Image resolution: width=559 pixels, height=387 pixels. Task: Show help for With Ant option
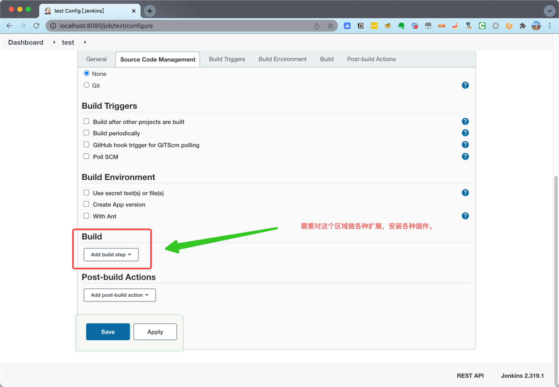(465, 216)
